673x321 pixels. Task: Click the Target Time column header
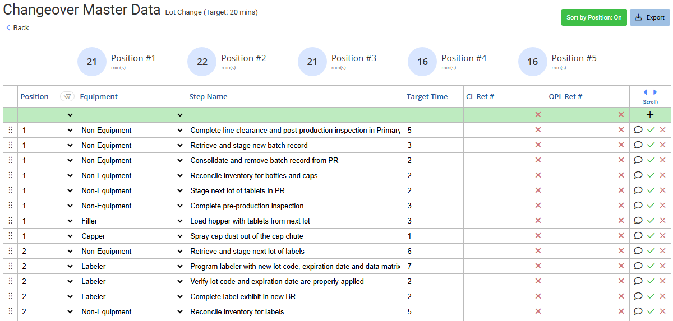pyautogui.click(x=427, y=96)
